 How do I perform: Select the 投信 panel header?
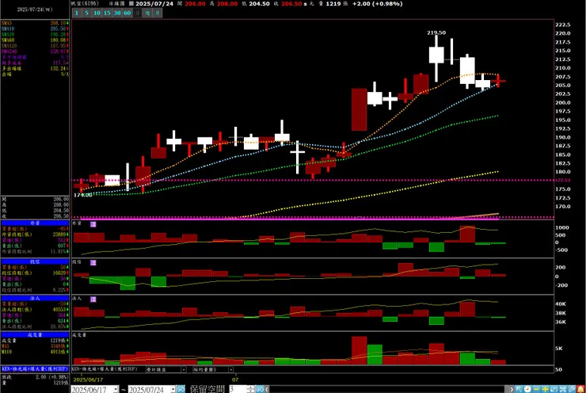pyautogui.click(x=35, y=261)
